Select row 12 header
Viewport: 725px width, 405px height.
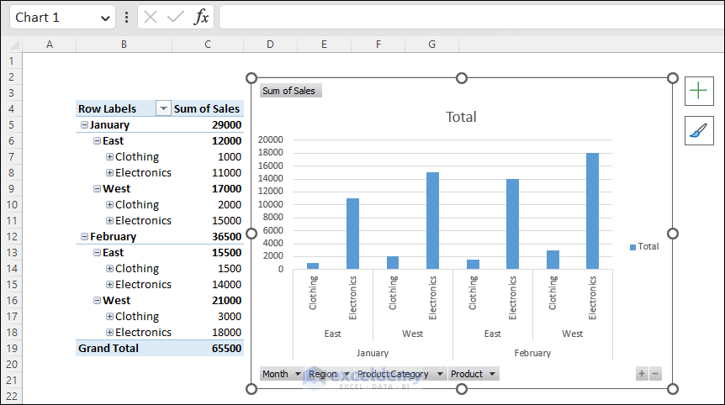pos(11,236)
